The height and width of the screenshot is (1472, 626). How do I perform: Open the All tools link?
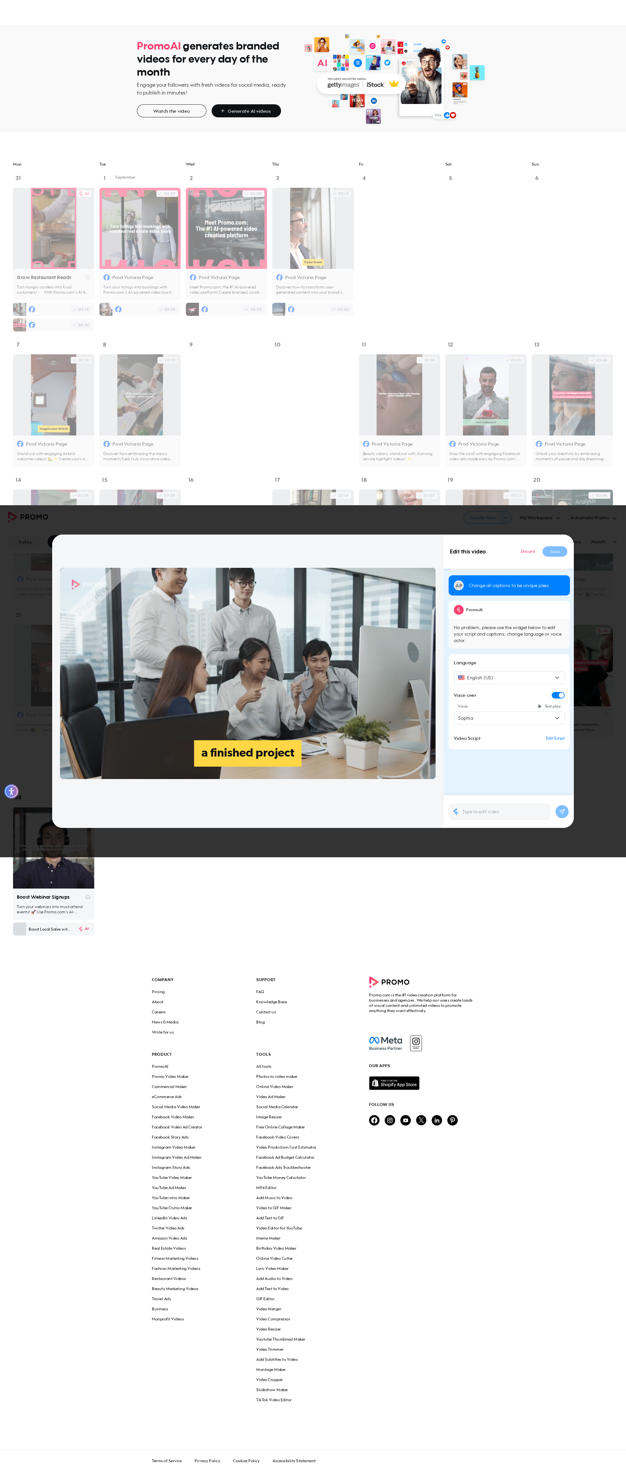point(263,1067)
